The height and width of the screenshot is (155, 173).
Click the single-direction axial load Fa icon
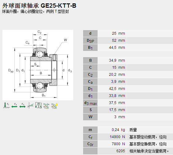pyautogui.click(x=14, y=105)
